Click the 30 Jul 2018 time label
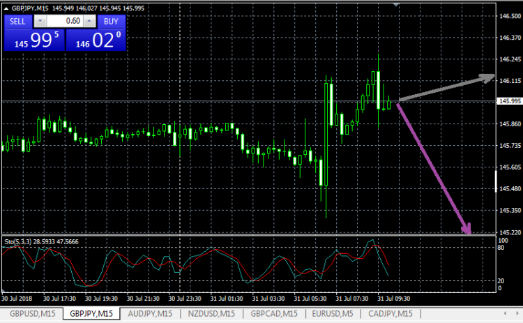The height and width of the screenshot is (323, 523). pos(17,299)
